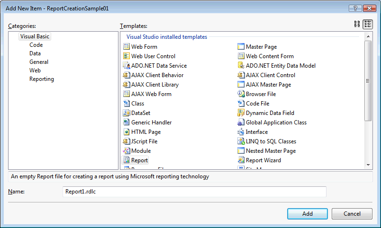Choose the Web category
The image size is (381, 228).
(x=35, y=70)
